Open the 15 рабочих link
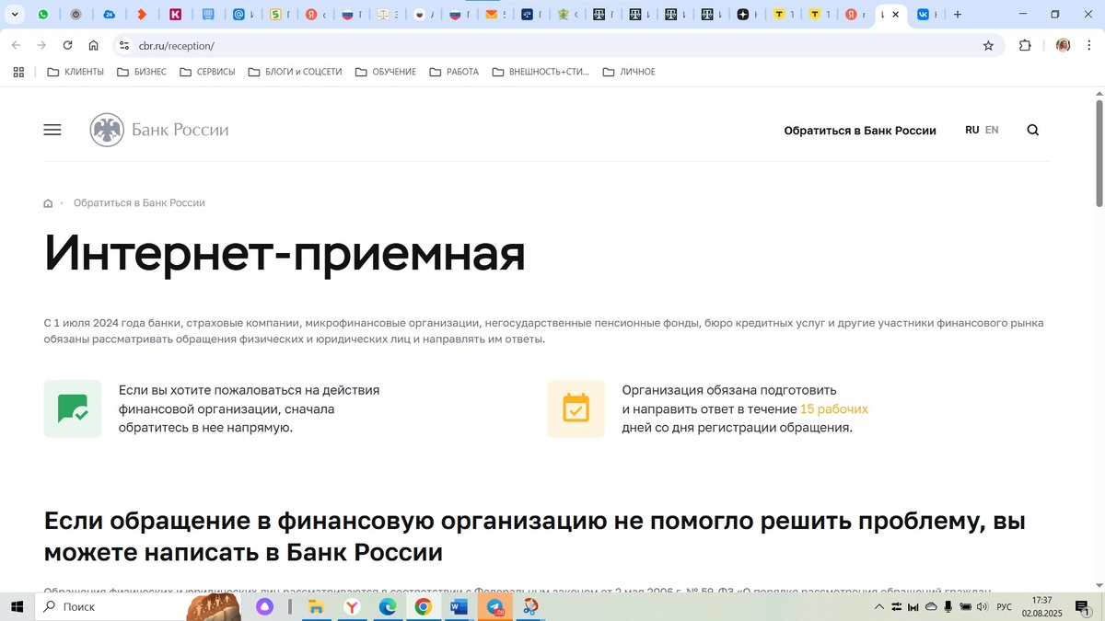The height and width of the screenshot is (621, 1105). [833, 408]
